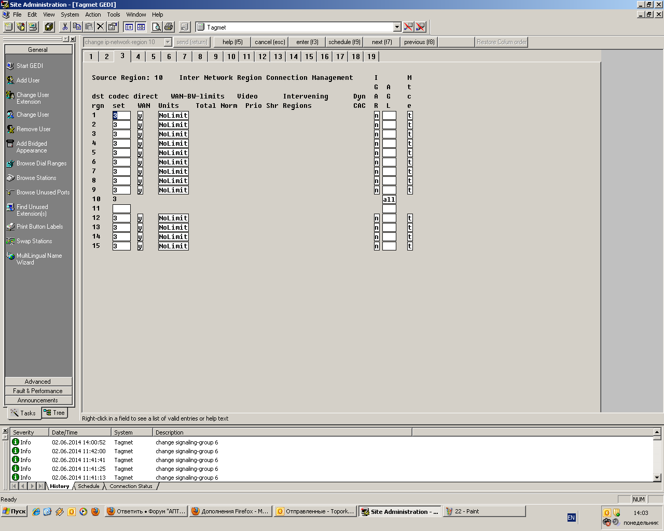
Task: Go to next page with next (f7)
Action: [382, 42]
